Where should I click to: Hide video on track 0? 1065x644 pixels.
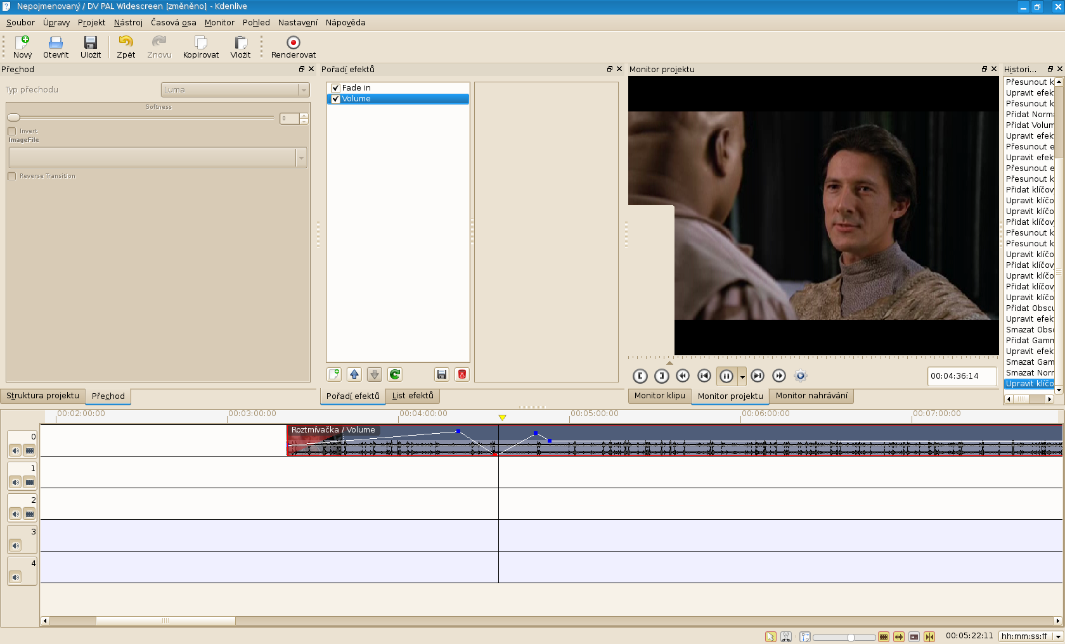[30, 451]
